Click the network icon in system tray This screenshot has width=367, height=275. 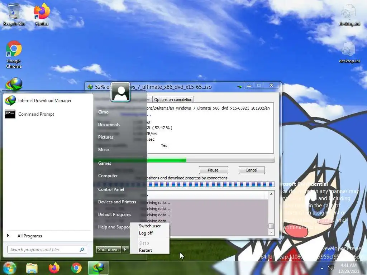[331, 268]
